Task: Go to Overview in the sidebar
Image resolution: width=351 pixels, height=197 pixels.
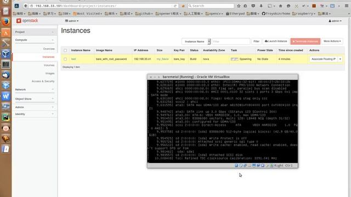Action: [x=49, y=49]
